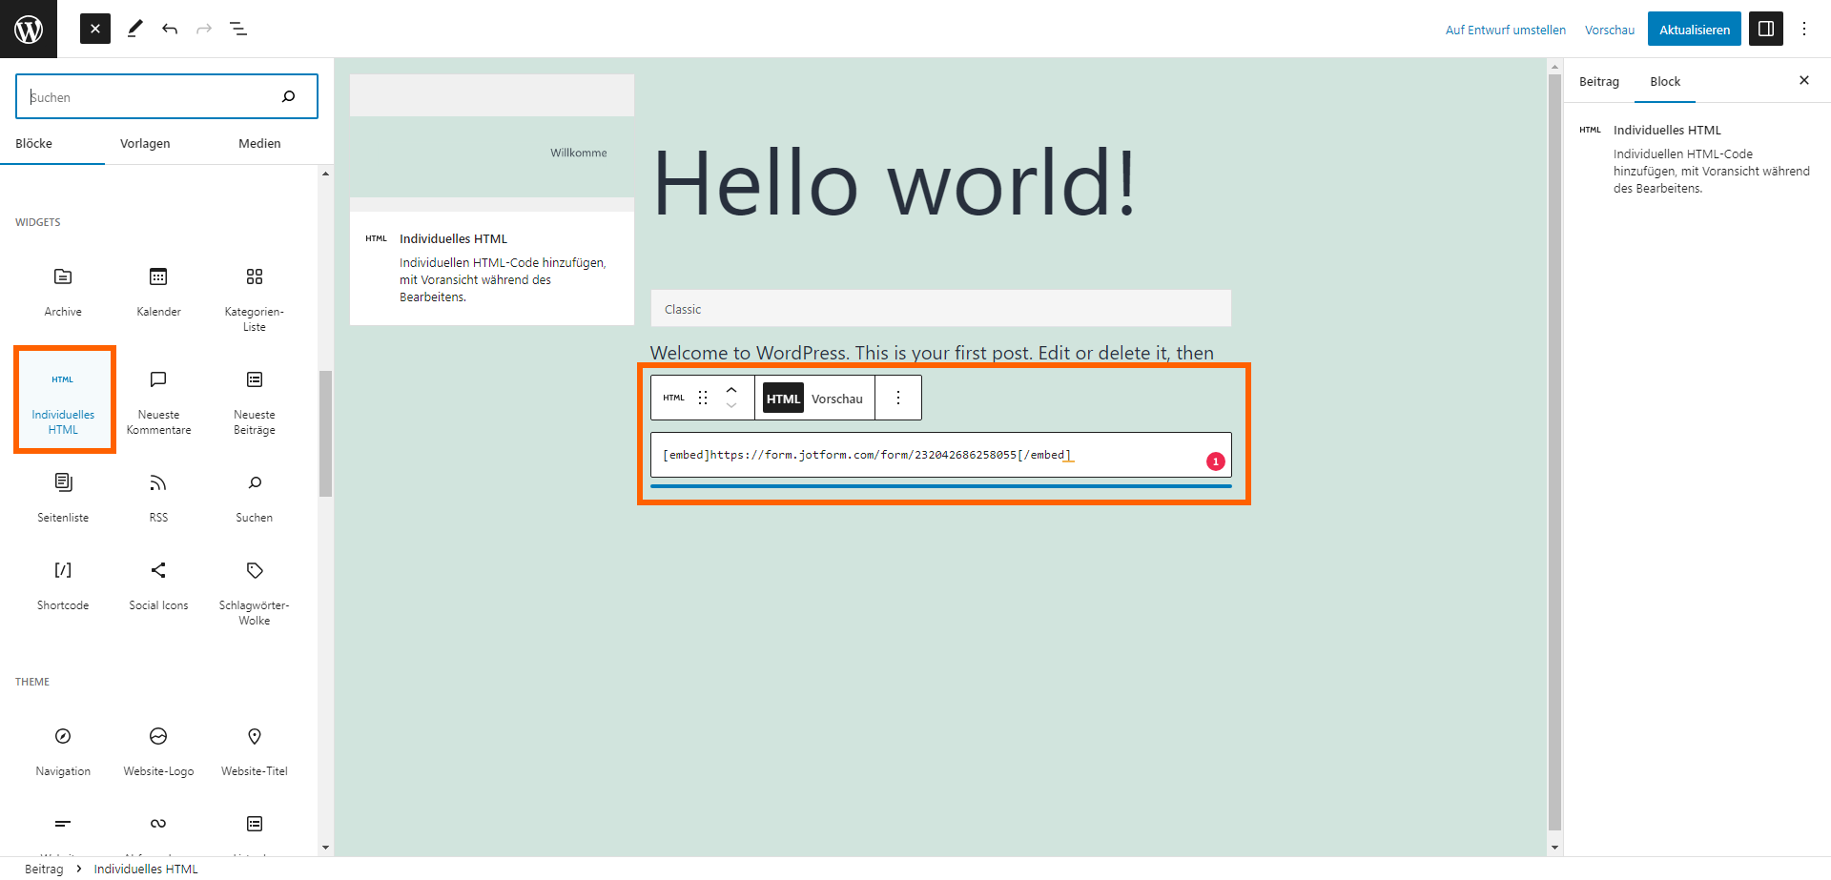Switch to the Medien tab
Screen dimensions: 1831x880
coord(258,143)
